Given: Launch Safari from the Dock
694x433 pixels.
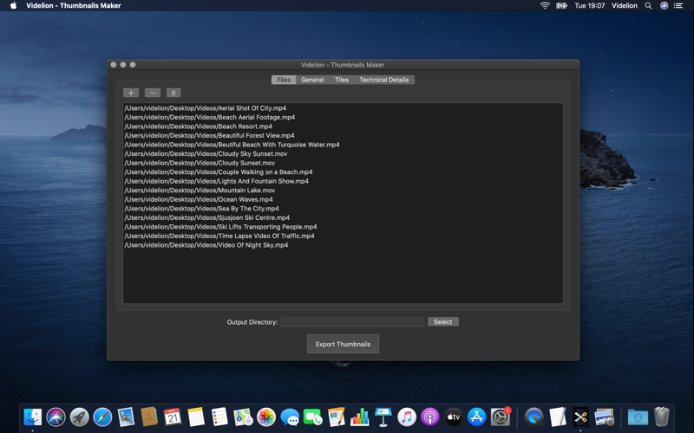Looking at the screenshot, I should point(102,417).
